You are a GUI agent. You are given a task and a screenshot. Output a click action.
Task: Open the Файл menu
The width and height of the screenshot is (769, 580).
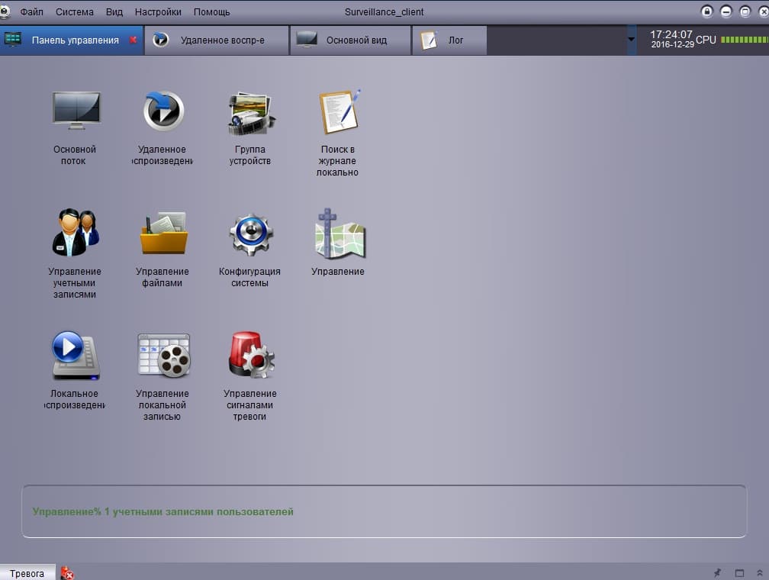[32, 11]
